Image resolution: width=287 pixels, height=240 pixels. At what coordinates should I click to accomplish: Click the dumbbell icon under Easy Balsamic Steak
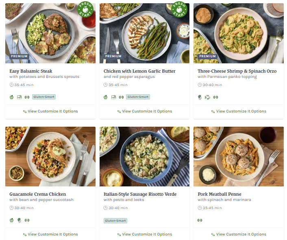click(x=27, y=97)
